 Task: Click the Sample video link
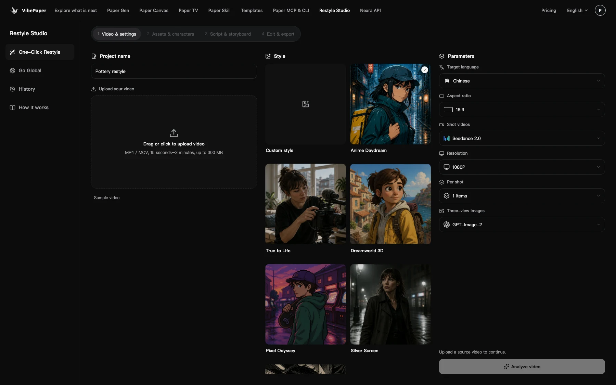107,198
